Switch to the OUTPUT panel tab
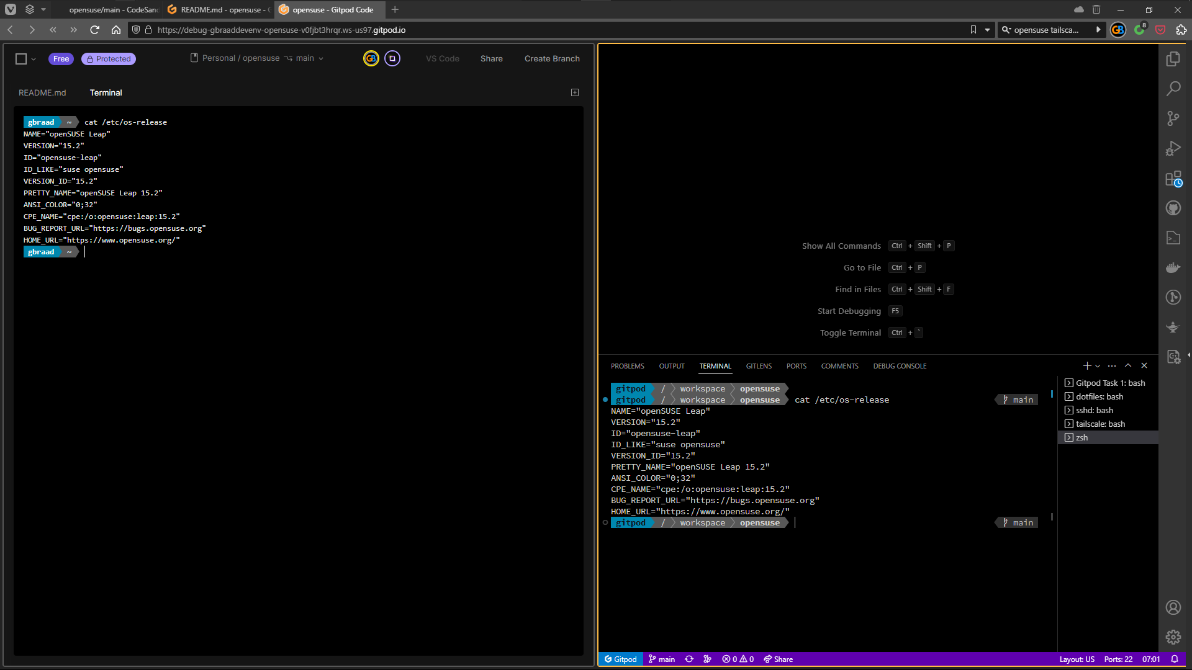The height and width of the screenshot is (670, 1192). click(x=672, y=366)
